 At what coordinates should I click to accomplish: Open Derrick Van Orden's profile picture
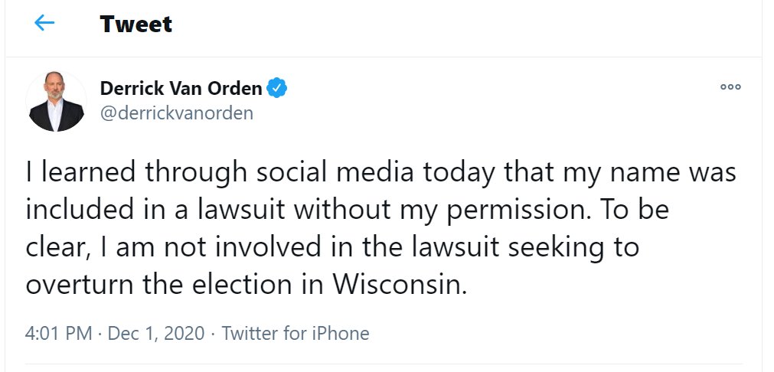tap(56, 102)
